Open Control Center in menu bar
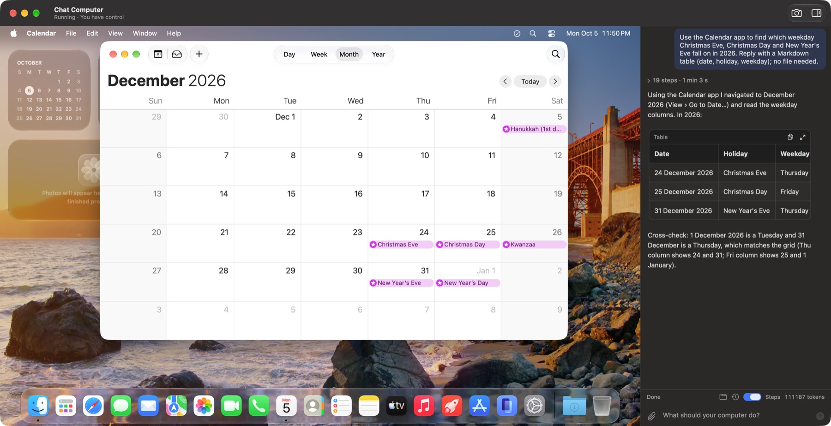Image resolution: width=831 pixels, height=426 pixels. (551, 33)
